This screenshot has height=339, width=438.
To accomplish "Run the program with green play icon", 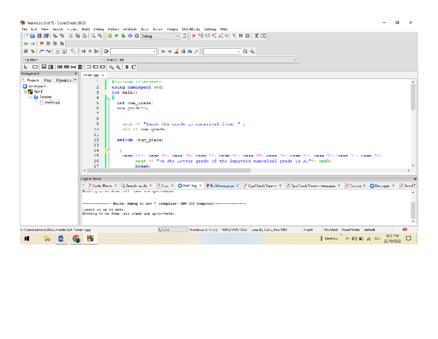I will click(x=116, y=36).
